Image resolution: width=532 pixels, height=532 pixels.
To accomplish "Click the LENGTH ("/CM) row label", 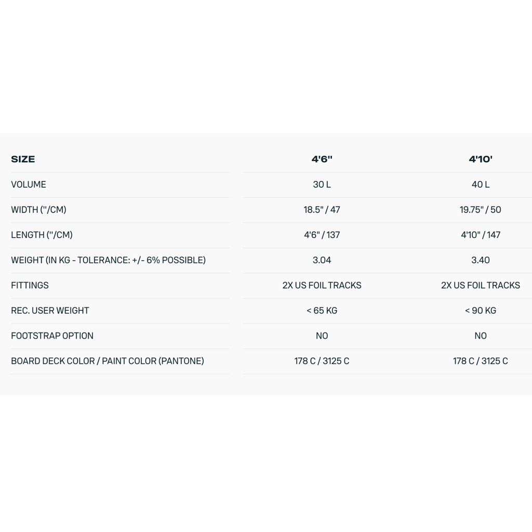I will point(42,235).
